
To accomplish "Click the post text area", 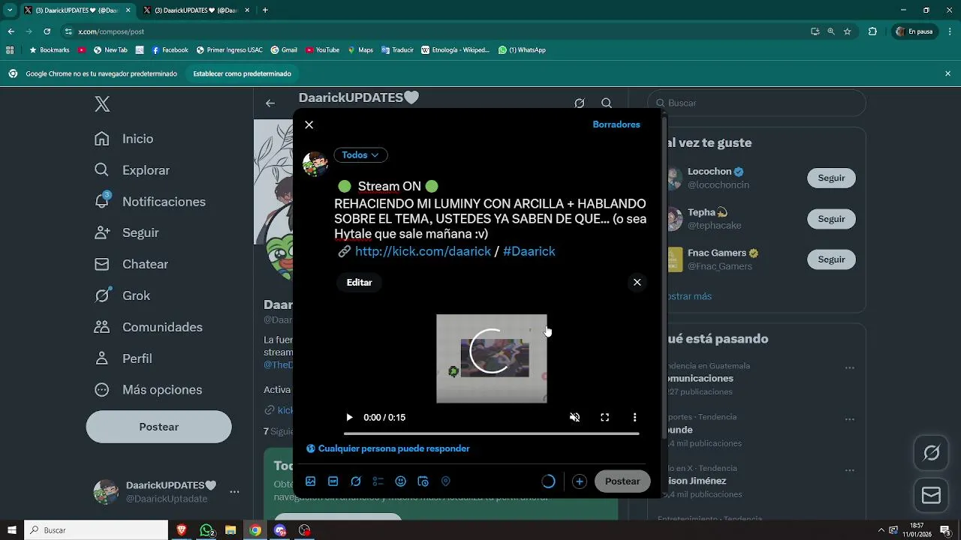I will 490,219.
